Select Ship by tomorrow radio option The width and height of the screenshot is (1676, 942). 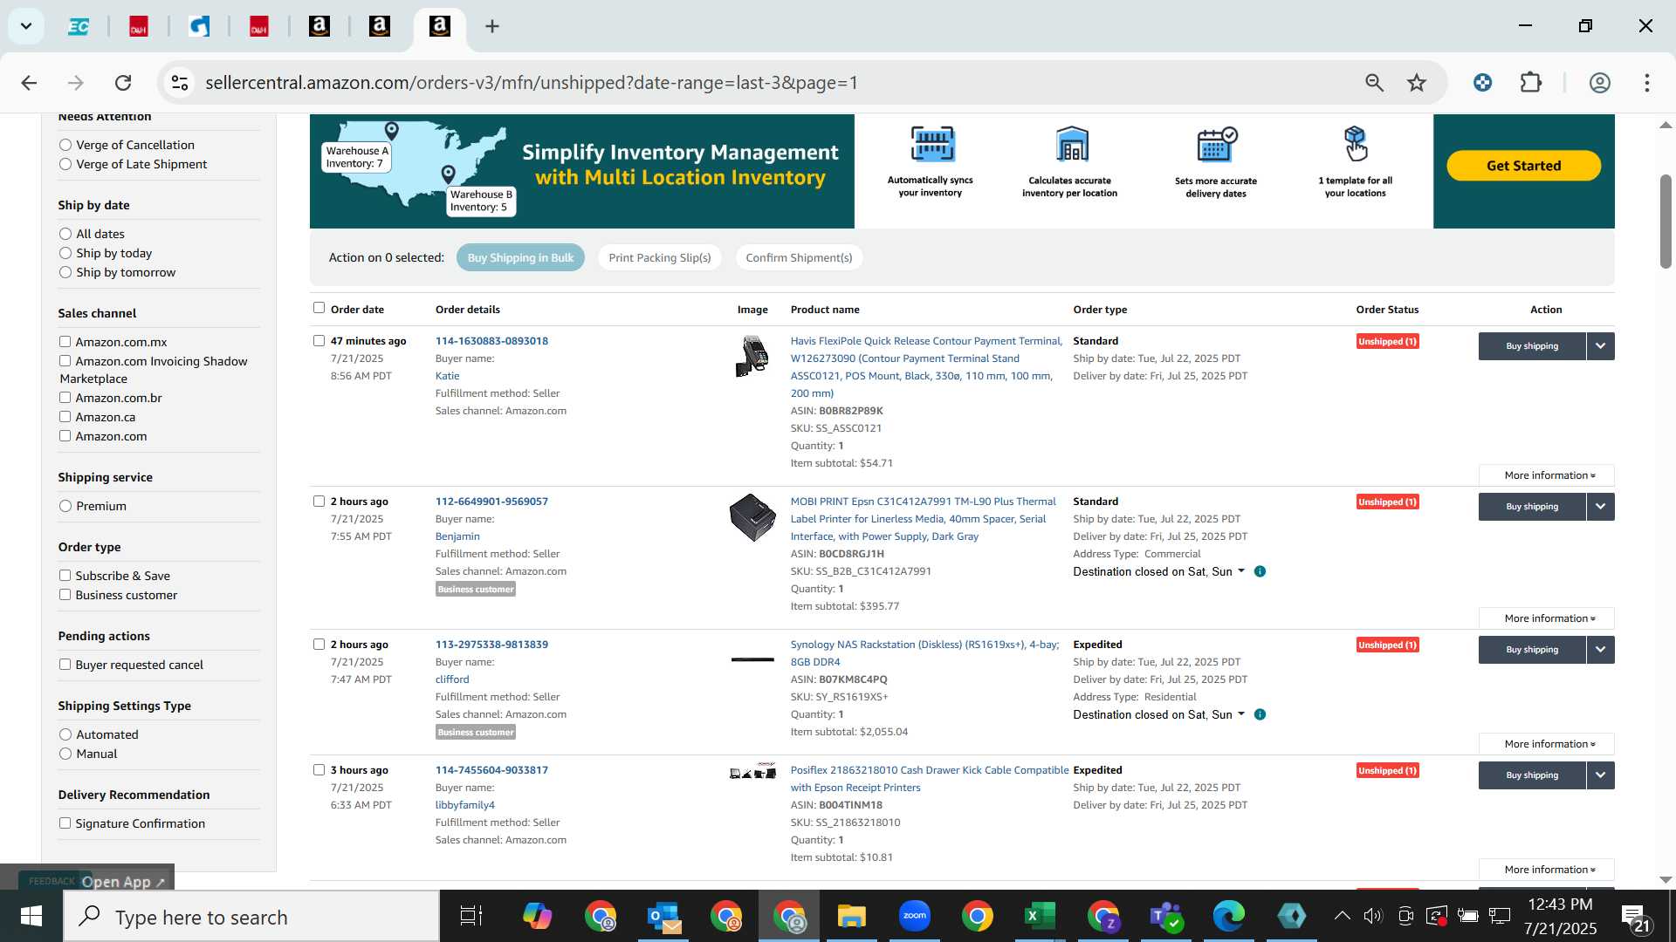65,273
